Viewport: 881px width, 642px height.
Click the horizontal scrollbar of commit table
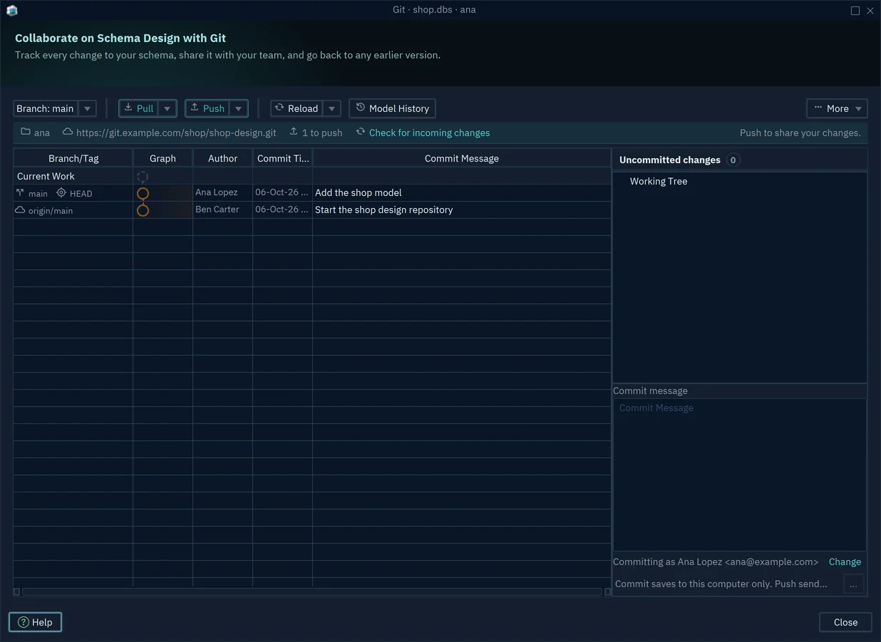click(x=312, y=591)
